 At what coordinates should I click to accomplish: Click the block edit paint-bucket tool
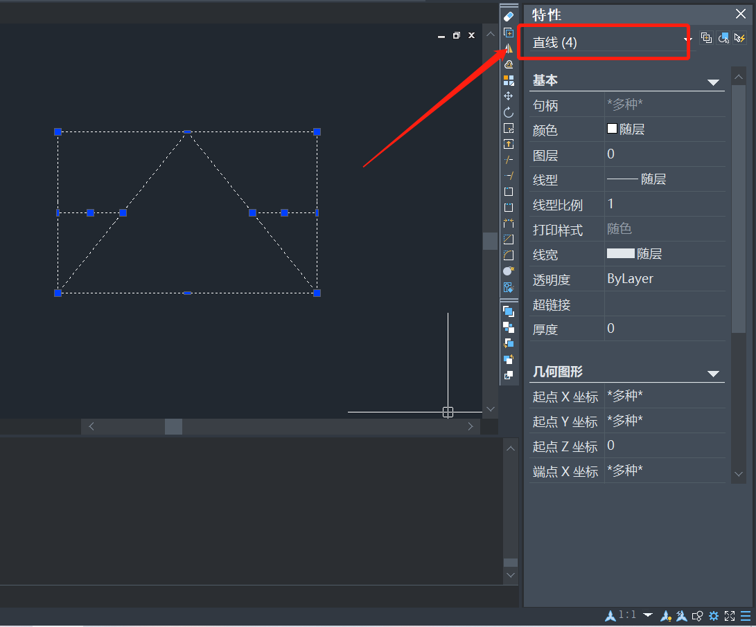[x=509, y=287]
